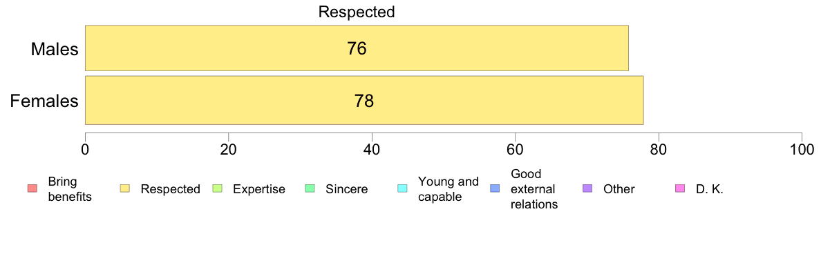Click the purple Other legend swatch
This screenshot has width=821, height=254.
(587, 188)
